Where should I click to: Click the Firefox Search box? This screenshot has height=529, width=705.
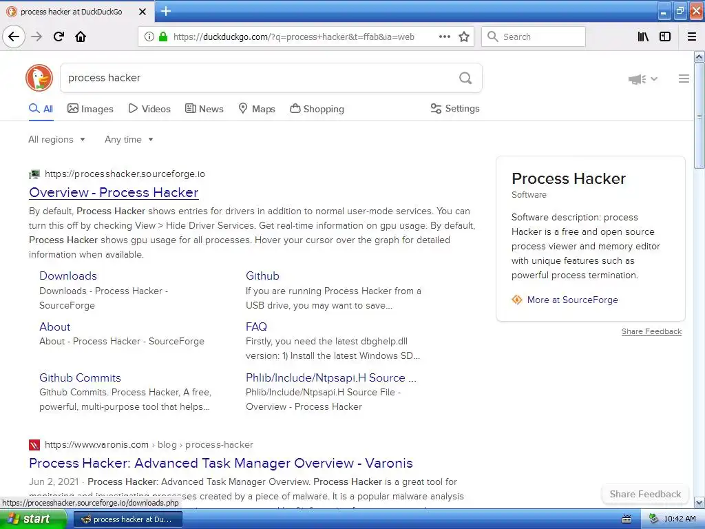(x=534, y=37)
